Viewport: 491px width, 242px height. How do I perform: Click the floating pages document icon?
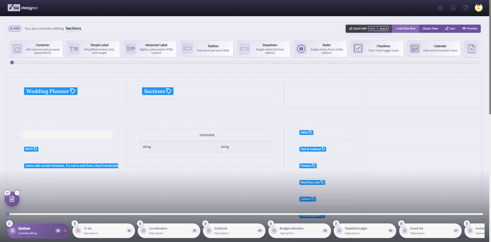12,199
